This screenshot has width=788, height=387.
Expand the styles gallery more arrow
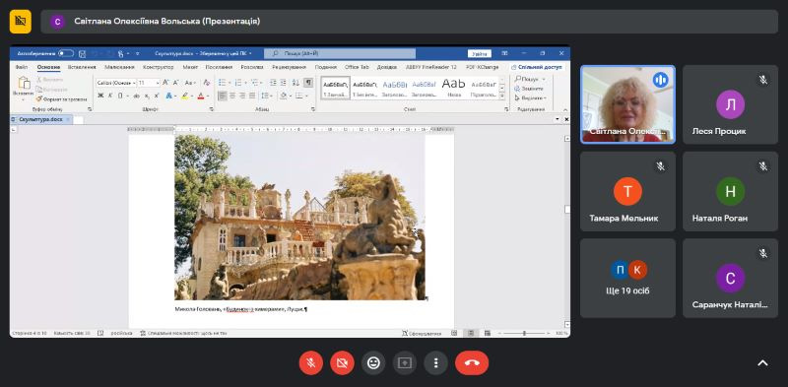pos(501,96)
